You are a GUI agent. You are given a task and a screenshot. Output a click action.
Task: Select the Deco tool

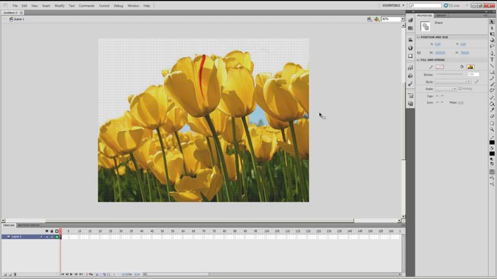492,91
